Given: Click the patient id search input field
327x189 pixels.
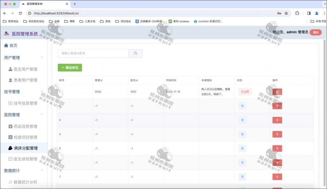Looking at the screenshot, I should click(x=93, y=53).
